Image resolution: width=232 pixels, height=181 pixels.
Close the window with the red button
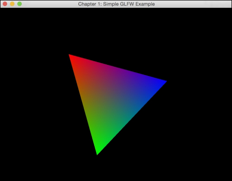pos(5,4)
